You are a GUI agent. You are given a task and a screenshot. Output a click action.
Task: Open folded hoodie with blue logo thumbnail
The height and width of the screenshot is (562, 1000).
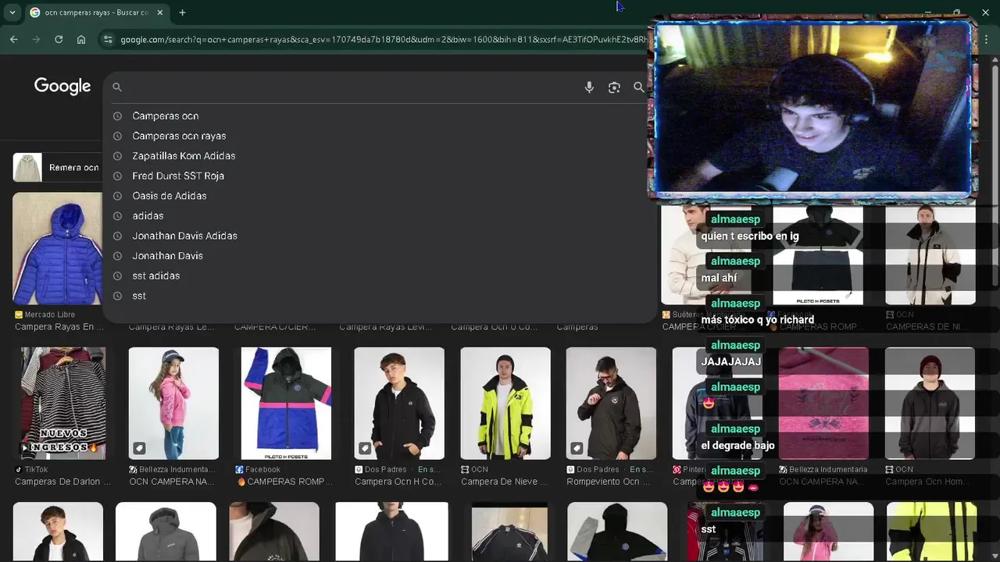[617, 532]
